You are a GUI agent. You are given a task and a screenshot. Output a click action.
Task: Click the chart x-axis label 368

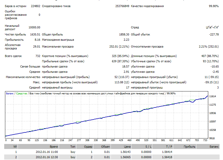(104, 140)
